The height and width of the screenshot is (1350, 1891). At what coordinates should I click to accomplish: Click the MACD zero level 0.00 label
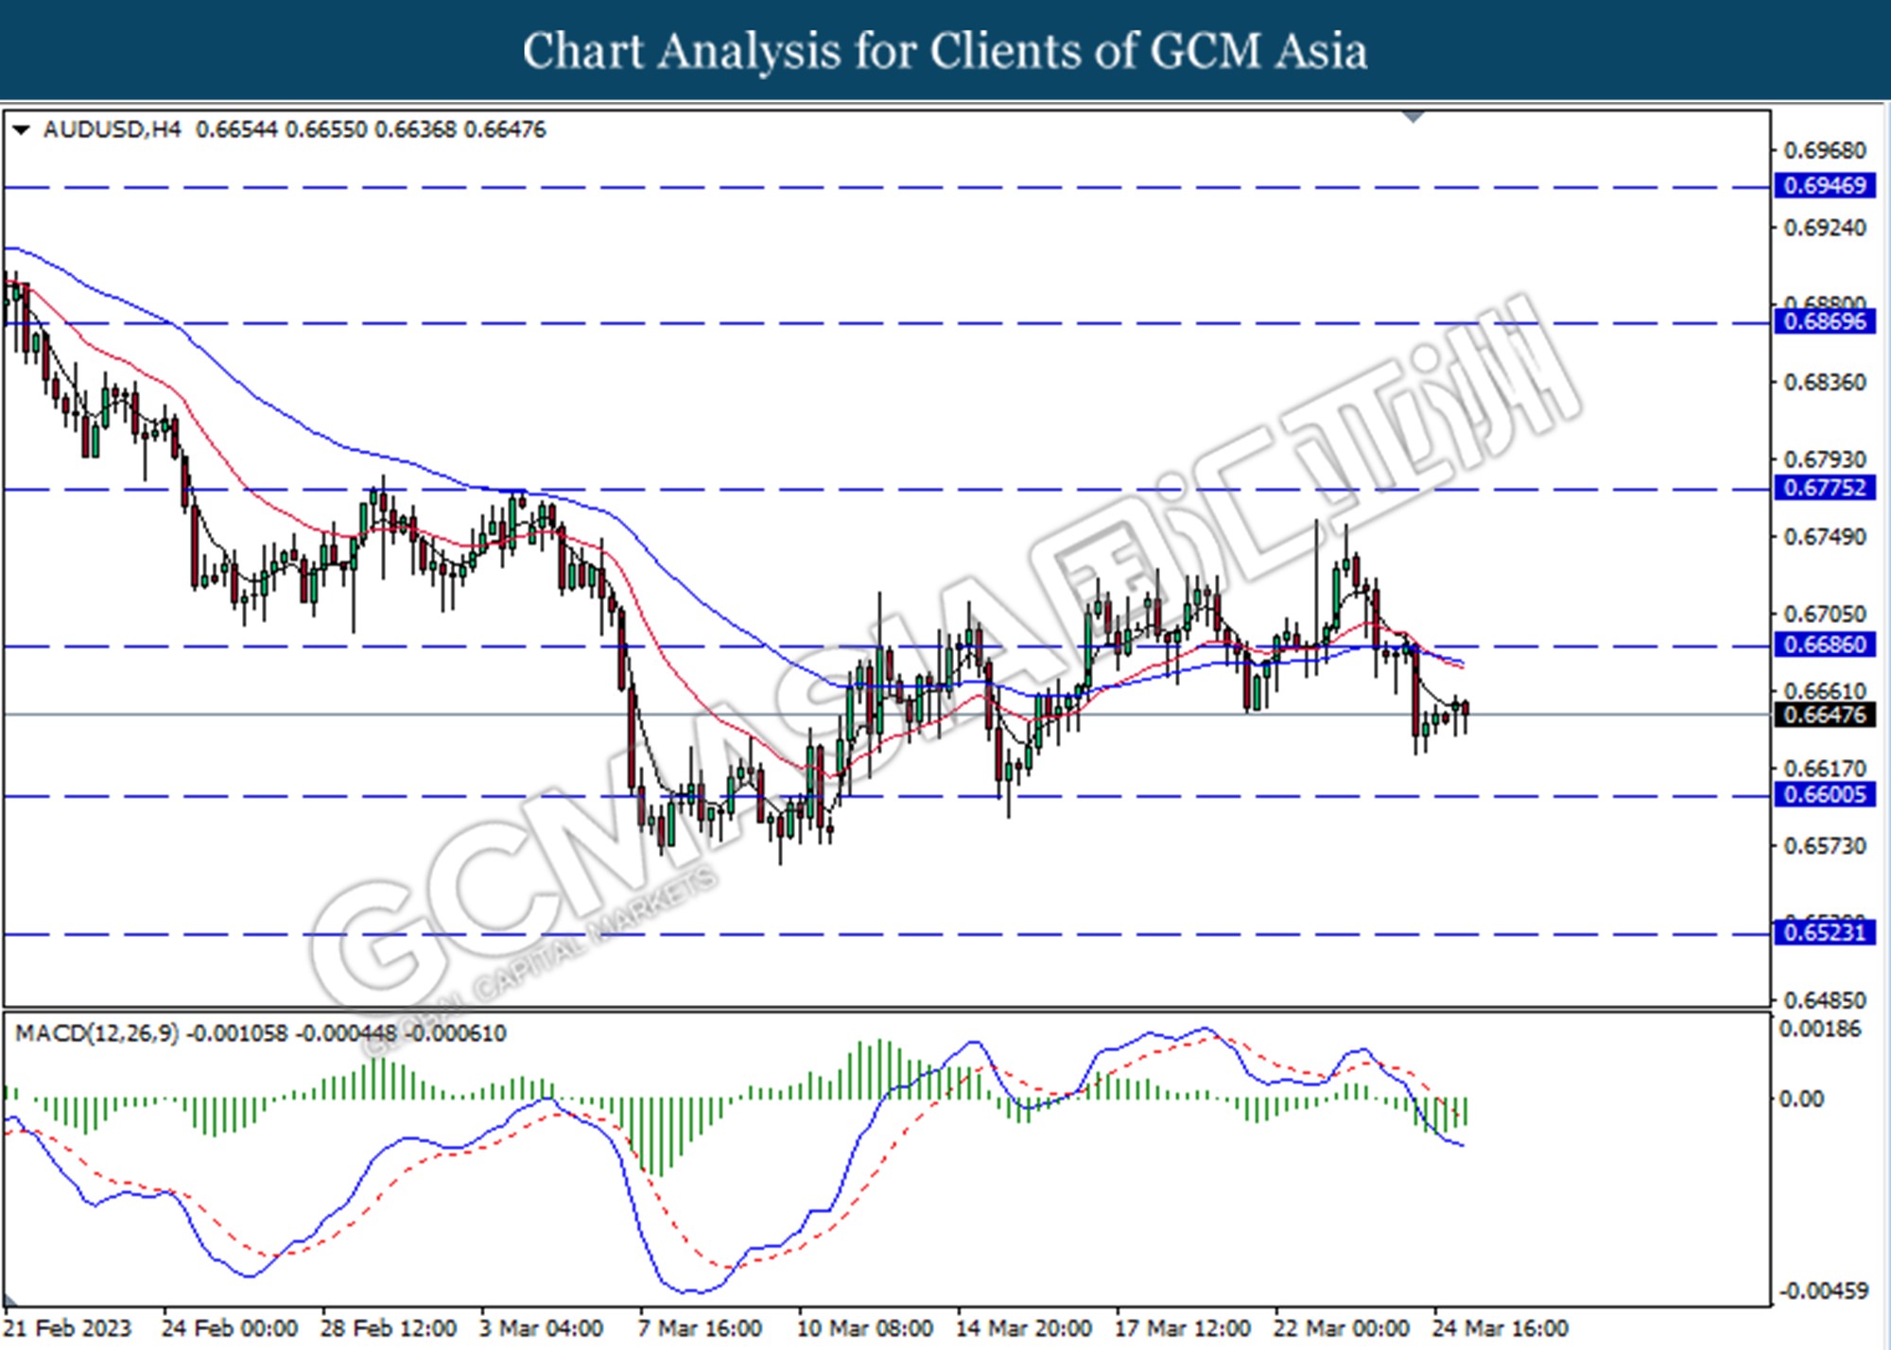1801,1099
